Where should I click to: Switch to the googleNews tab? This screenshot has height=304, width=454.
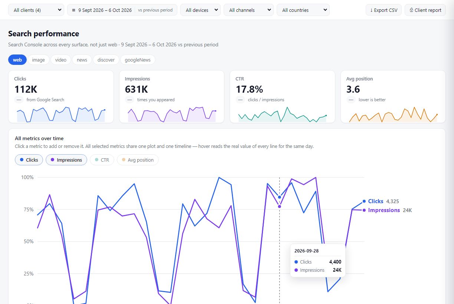pyautogui.click(x=138, y=60)
